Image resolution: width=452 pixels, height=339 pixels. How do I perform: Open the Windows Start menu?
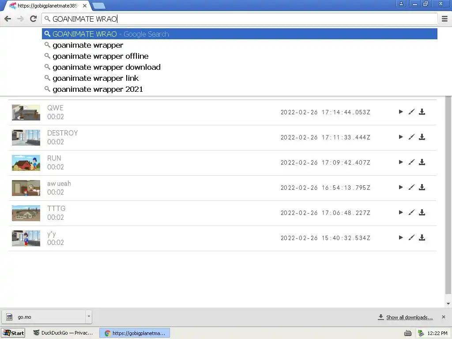pyautogui.click(x=13, y=333)
